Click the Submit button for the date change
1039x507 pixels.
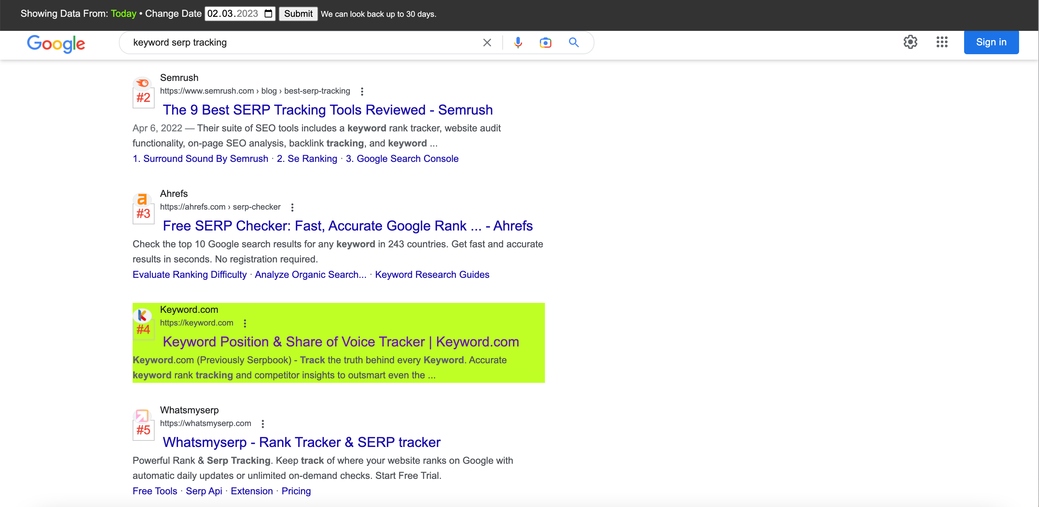(298, 14)
